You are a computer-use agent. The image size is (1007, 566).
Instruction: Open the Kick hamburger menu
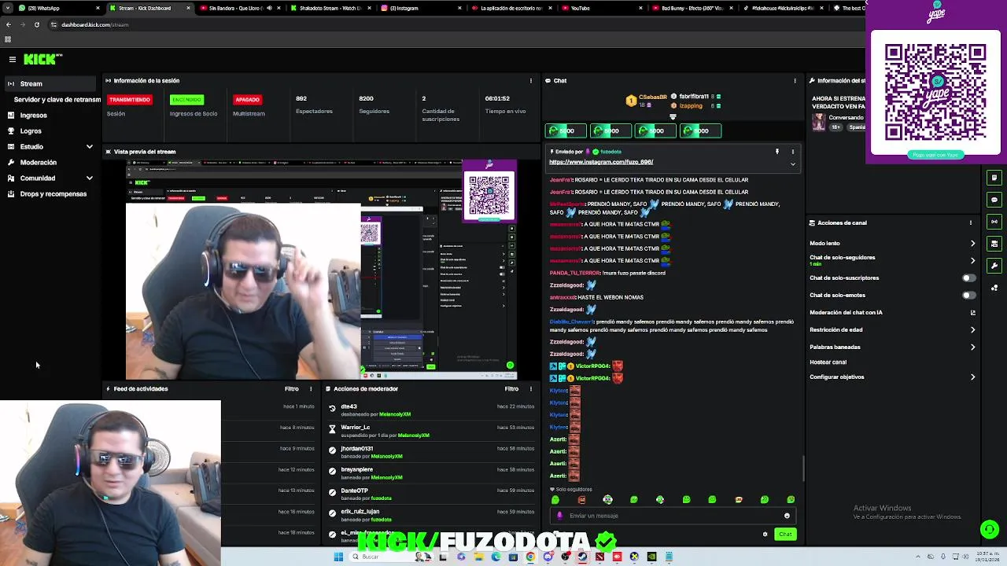click(12, 59)
